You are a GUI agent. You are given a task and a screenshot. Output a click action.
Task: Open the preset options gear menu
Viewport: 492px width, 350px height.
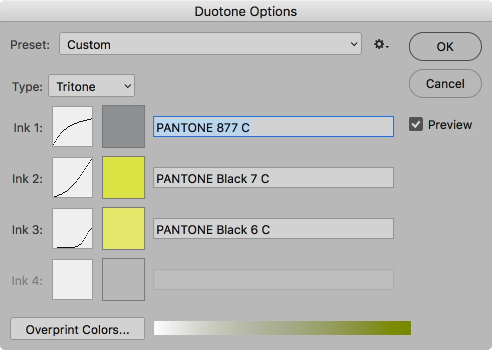[x=381, y=45]
